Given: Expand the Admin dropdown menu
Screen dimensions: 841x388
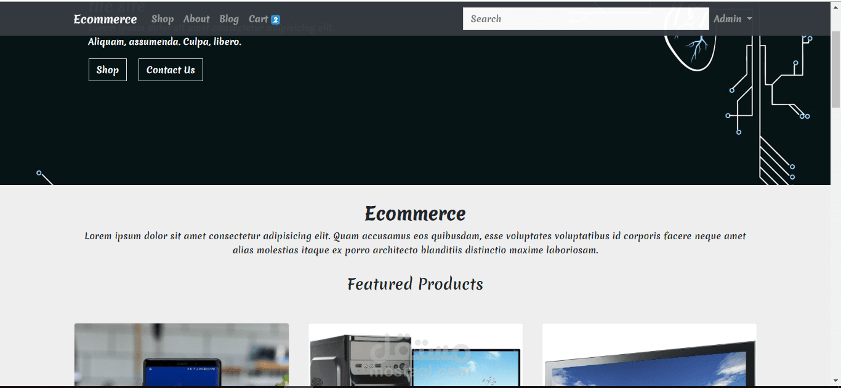Looking at the screenshot, I should tap(733, 19).
